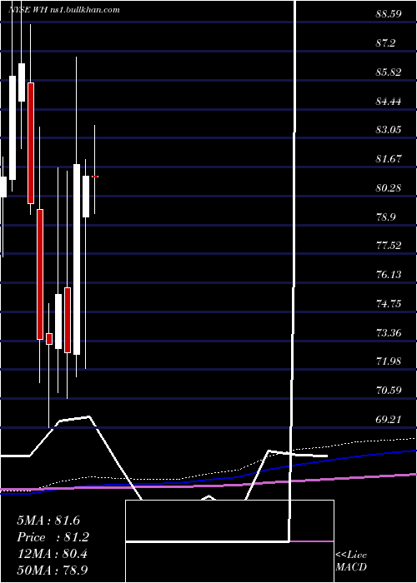Viewport: 417px width, 583px height.
Task: Select the 84.44 price axis label
Action: pos(389,101)
